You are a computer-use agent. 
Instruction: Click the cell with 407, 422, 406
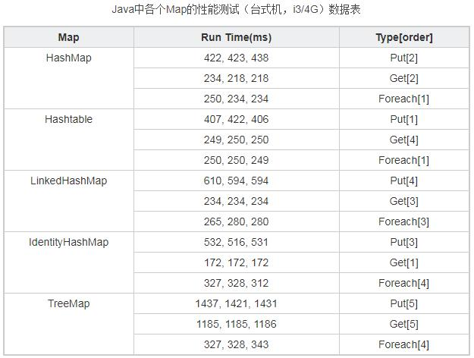tap(236, 119)
